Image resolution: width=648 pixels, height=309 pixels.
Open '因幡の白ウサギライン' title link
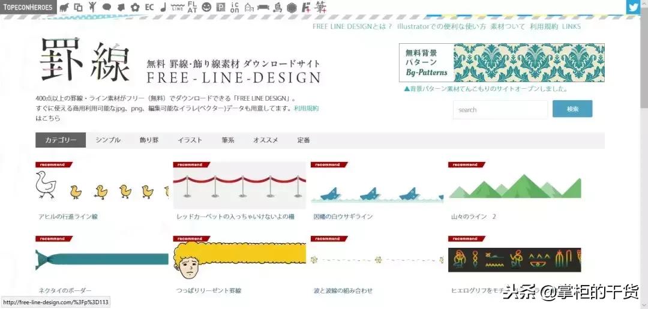343,217
